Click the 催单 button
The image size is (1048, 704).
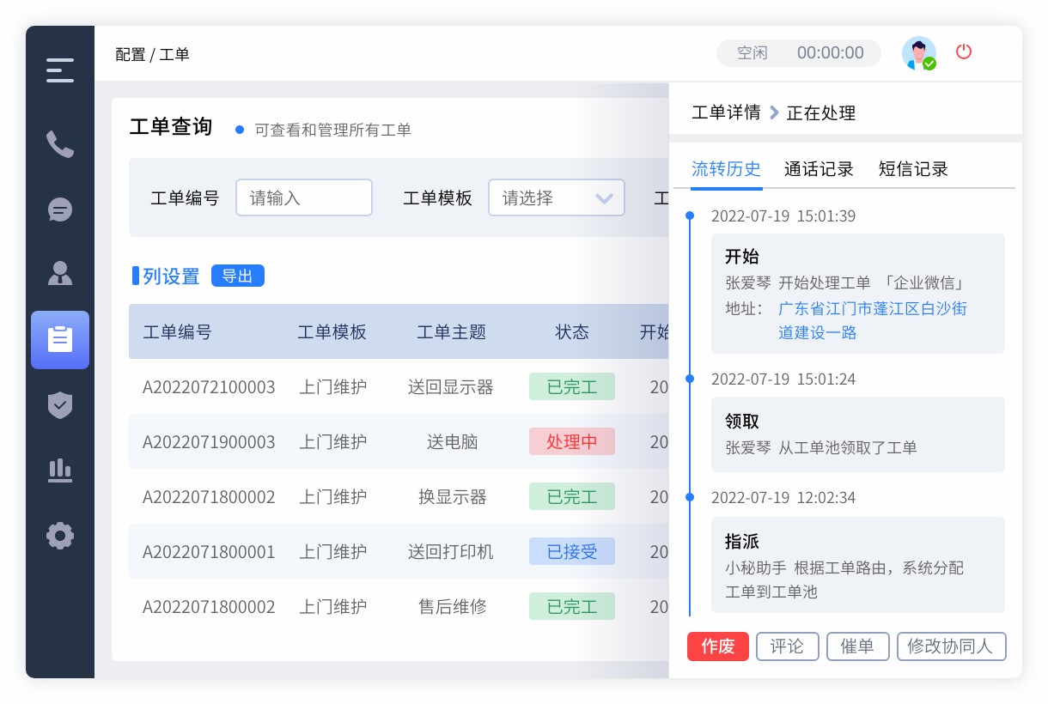click(x=857, y=646)
